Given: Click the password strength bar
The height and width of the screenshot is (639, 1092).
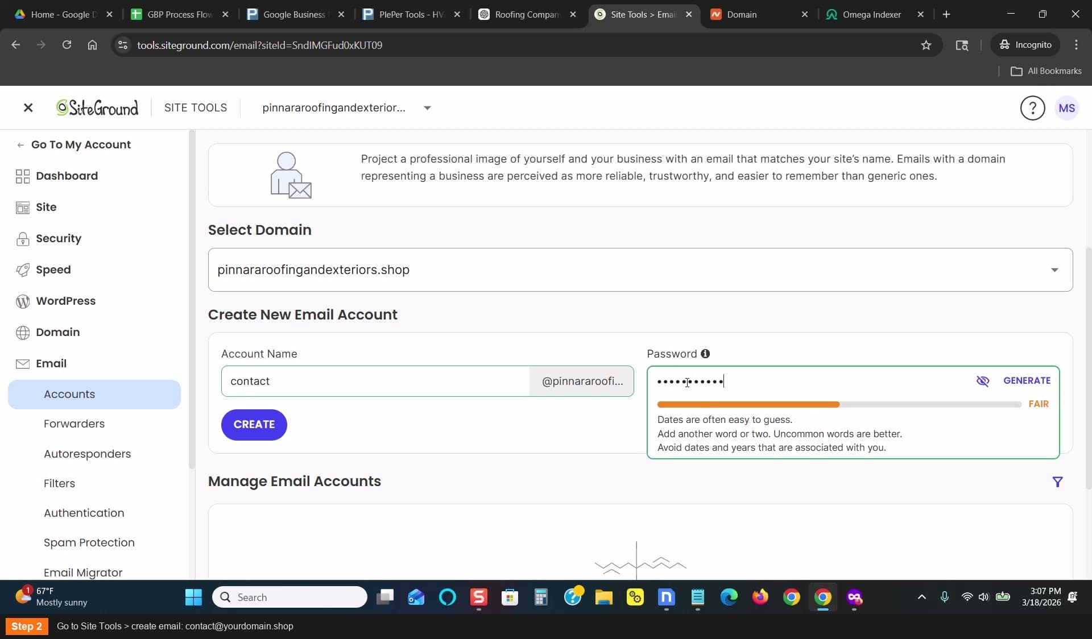Looking at the screenshot, I should click(x=839, y=404).
